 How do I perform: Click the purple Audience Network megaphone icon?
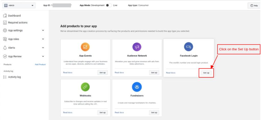coord(137,47)
